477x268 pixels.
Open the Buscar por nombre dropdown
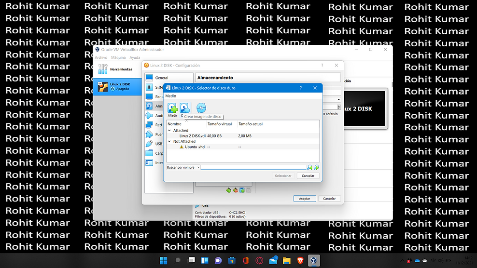click(183, 167)
